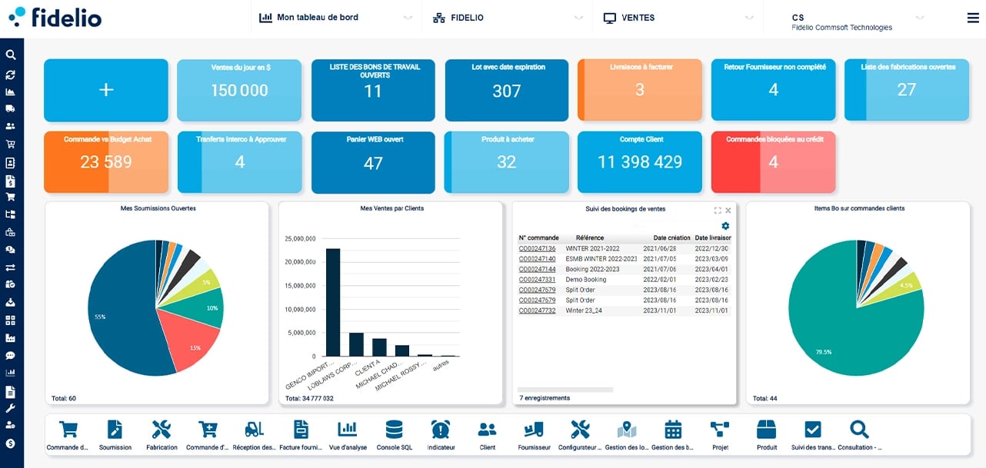Open order link CO00247140
Screen dimensions: 986x468
[x=537, y=259]
